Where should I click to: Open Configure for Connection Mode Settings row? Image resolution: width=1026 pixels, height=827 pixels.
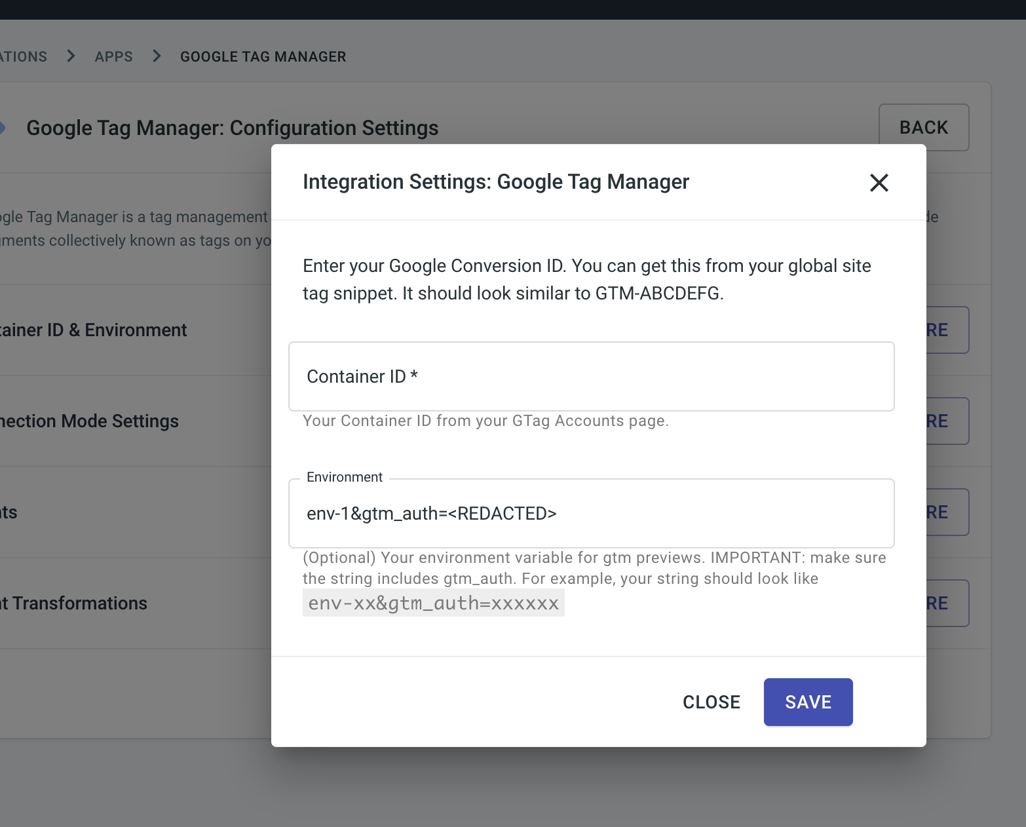947,421
